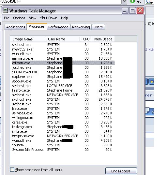
Task: Open the Help menu
Action: [65, 18]
